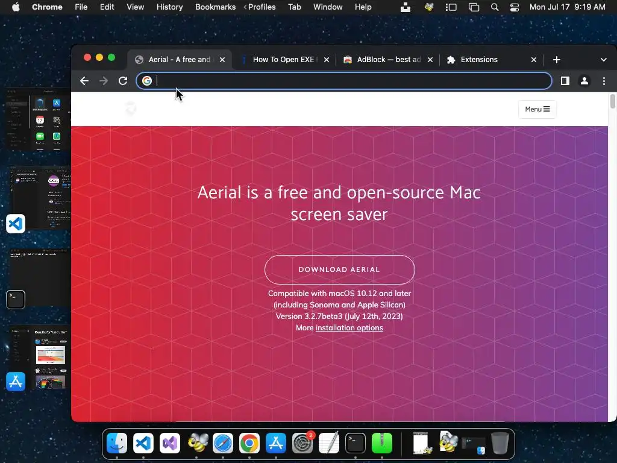Open Control Center in the menu bar
Image resolution: width=617 pixels, height=463 pixels.
click(515, 7)
